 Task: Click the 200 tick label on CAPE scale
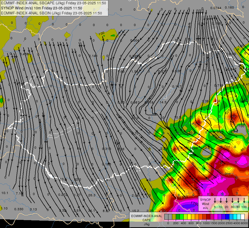tap(176, 223)
